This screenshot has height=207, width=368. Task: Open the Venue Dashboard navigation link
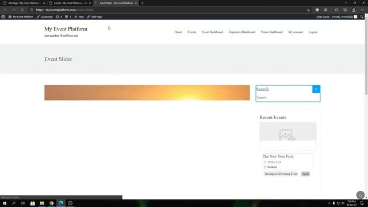click(x=271, y=32)
